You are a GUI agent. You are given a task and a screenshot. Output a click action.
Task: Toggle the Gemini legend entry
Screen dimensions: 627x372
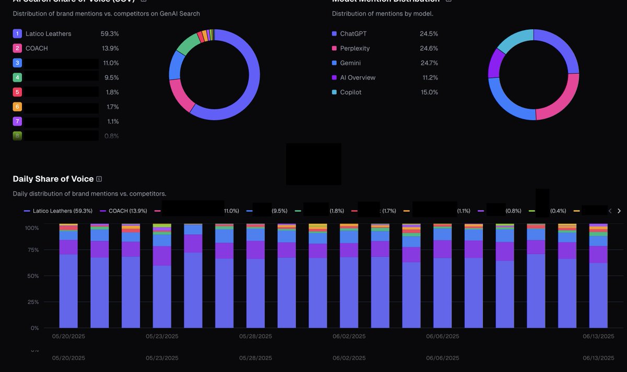(346, 63)
